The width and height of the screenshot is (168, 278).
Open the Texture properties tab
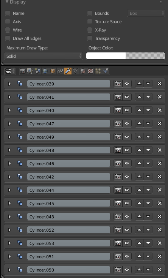[90, 71]
